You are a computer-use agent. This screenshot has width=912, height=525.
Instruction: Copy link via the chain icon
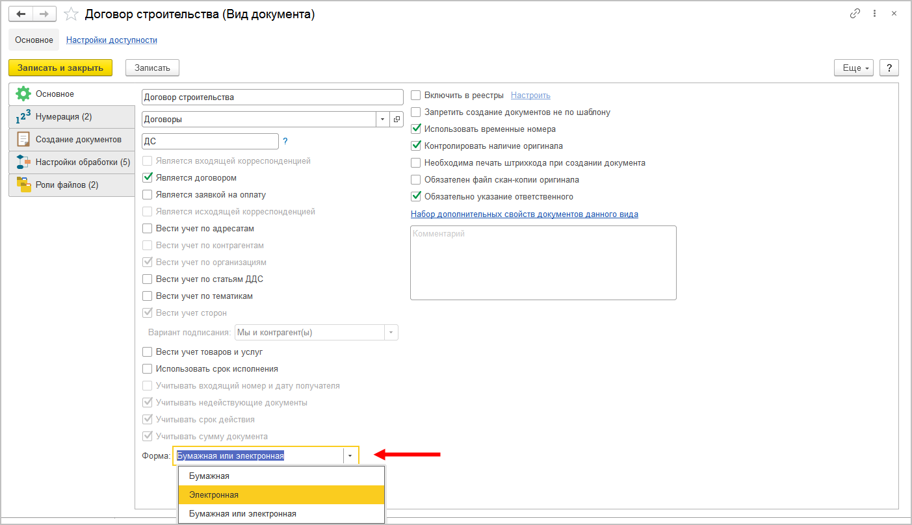(x=855, y=14)
